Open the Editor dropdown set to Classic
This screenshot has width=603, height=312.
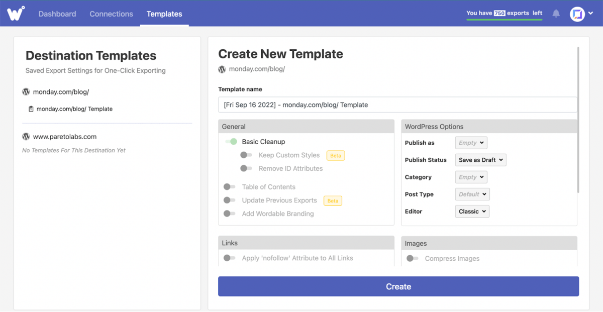(472, 212)
